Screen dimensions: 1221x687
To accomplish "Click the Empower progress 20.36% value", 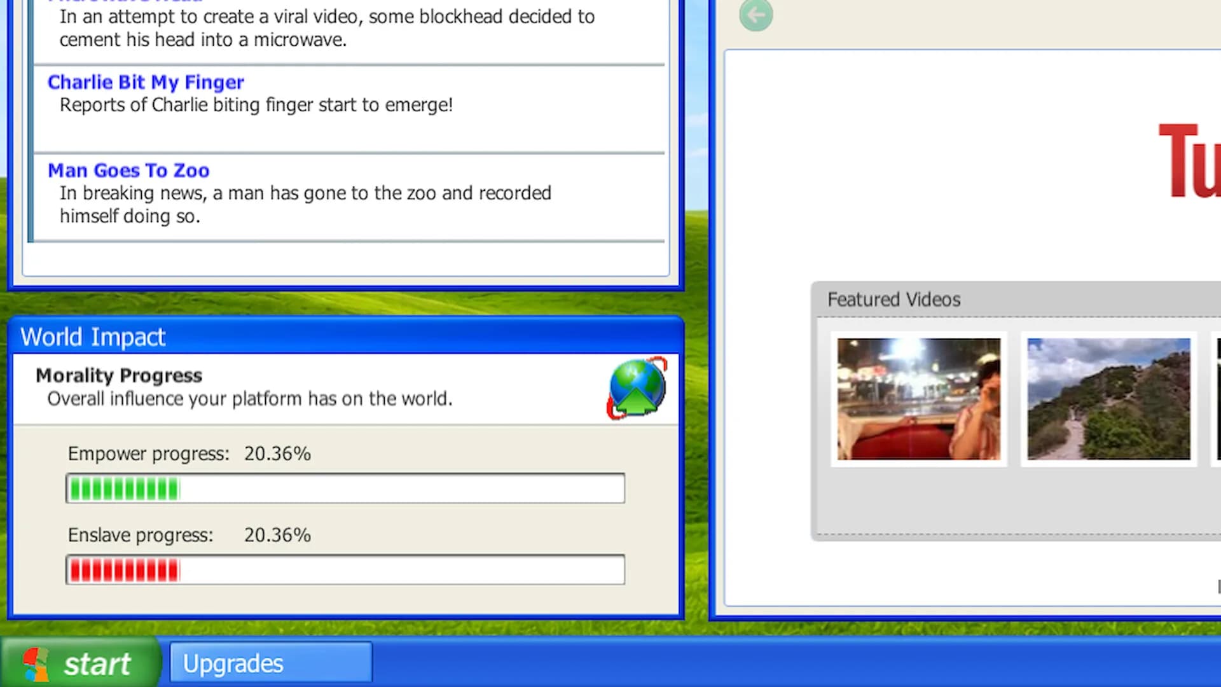I will tap(277, 454).
